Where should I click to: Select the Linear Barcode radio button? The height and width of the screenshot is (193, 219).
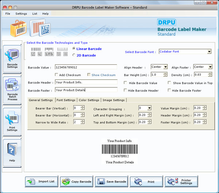tap(74, 49)
